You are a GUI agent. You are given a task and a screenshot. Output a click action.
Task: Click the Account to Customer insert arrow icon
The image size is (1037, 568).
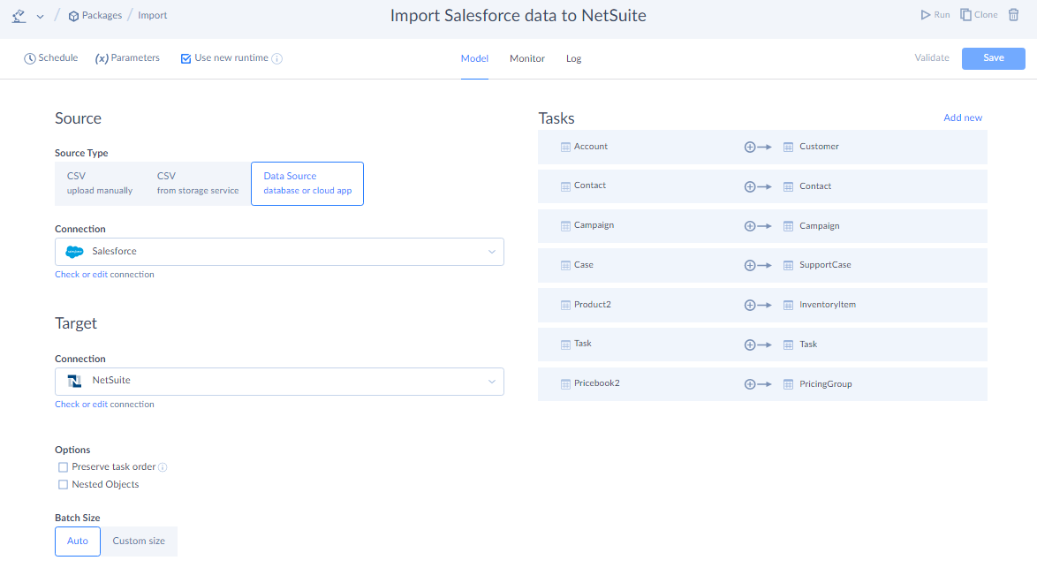coord(758,147)
